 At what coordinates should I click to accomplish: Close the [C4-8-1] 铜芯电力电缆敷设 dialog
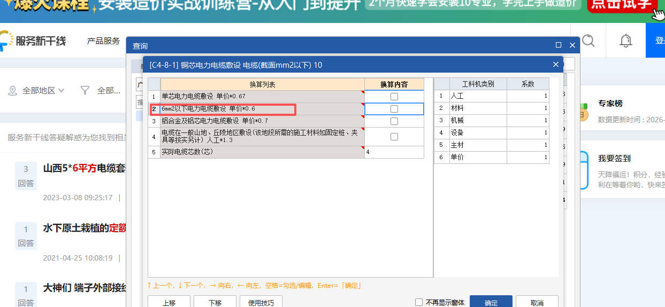(x=555, y=65)
